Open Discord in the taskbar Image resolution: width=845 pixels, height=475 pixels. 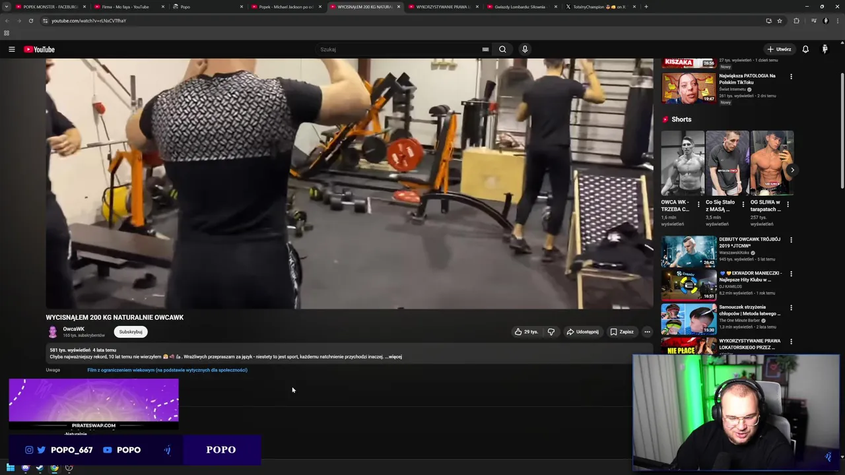[x=25, y=468]
